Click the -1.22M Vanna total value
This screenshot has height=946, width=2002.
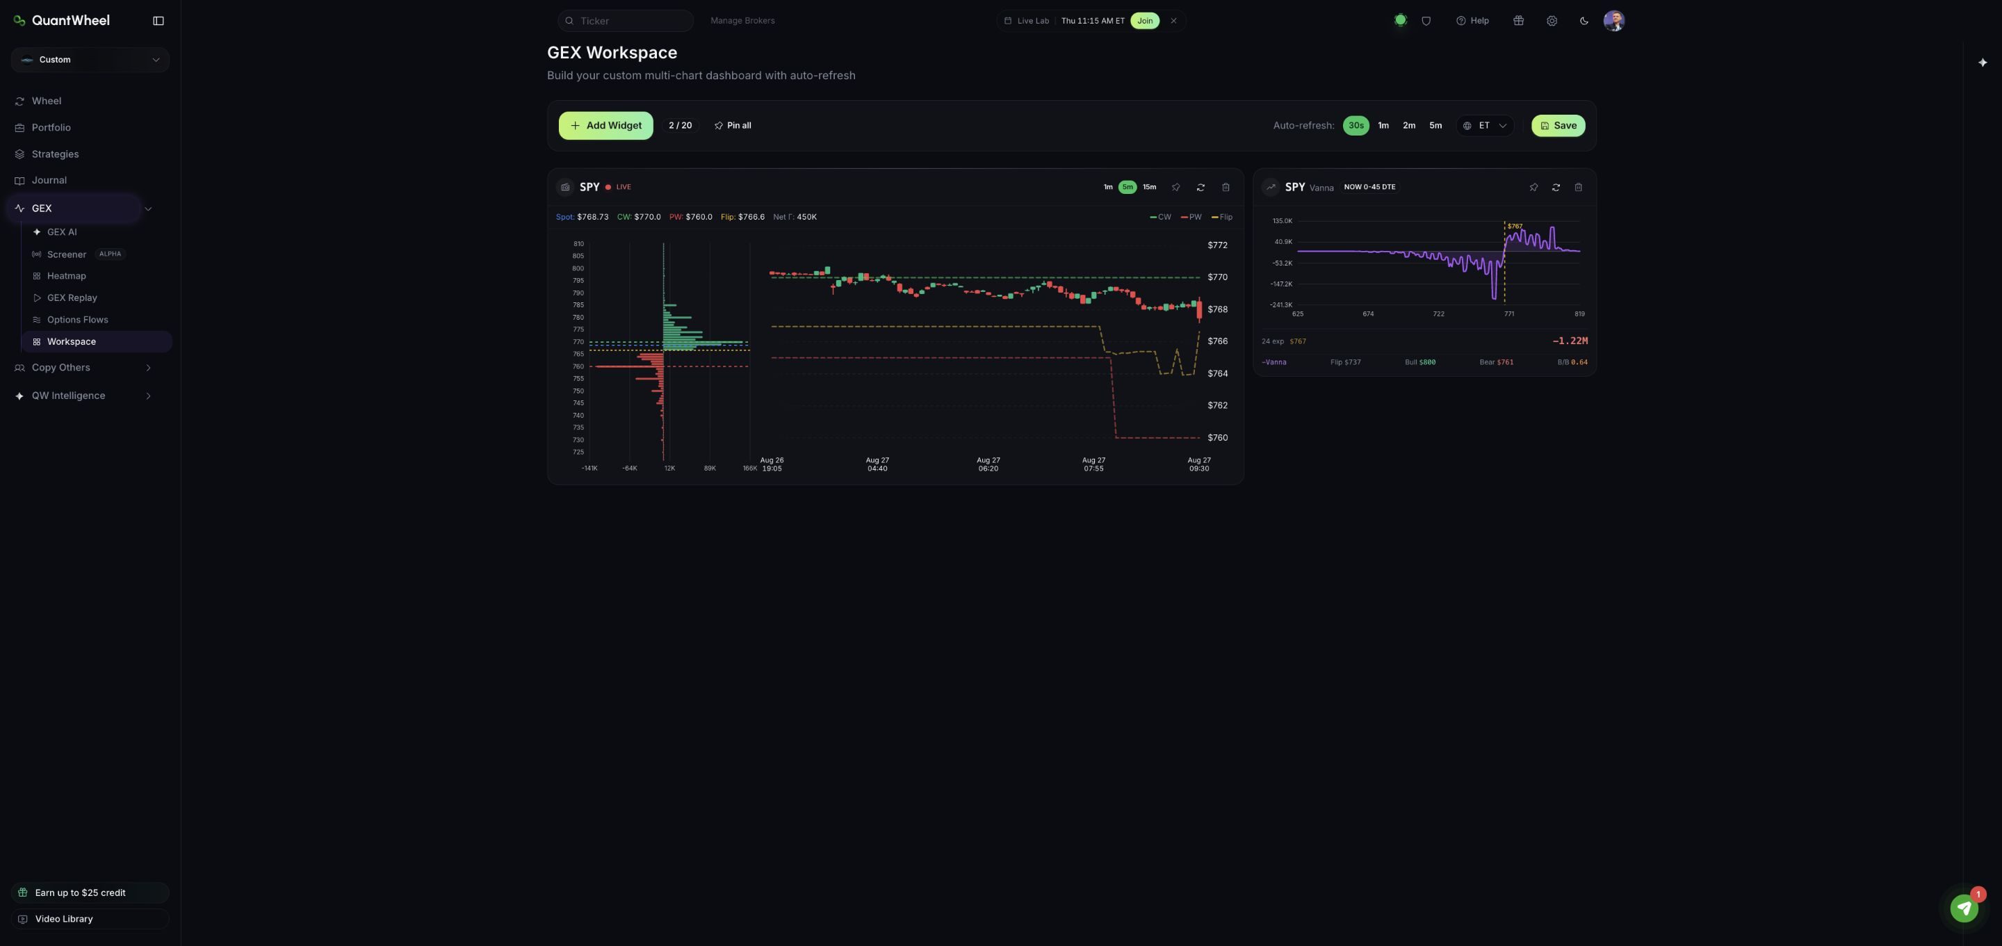click(x=1570, y=341)
